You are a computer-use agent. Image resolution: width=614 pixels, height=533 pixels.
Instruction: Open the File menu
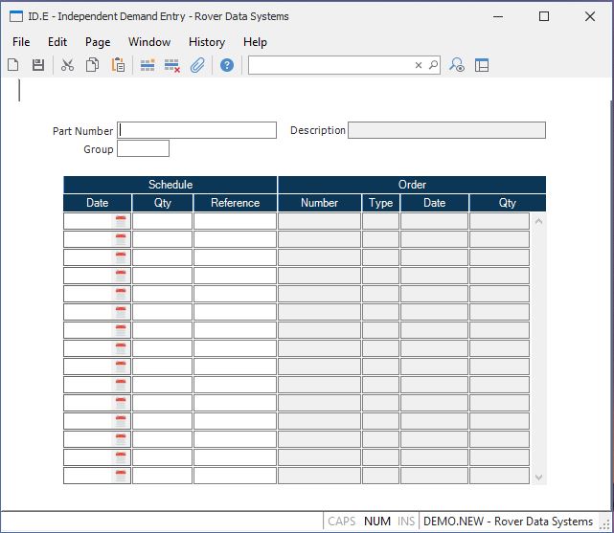pyautogui.click(x=21, y=42)
